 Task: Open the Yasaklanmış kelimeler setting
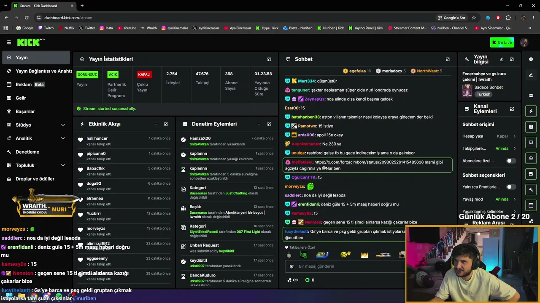[x=489, y=212]
